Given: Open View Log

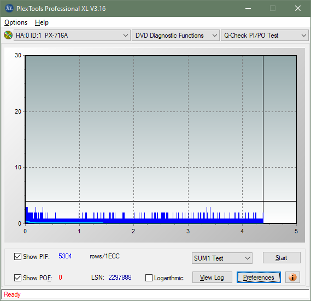Looking at the screenshot, I should click(212, 278).
